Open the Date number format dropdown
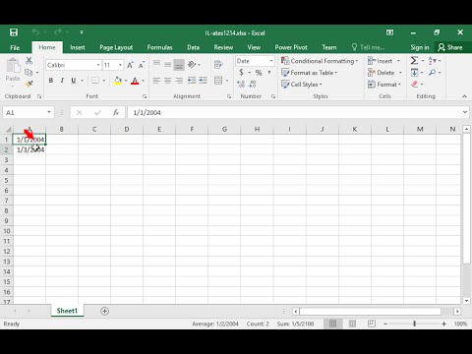The image size is (472, 354). click(x=271, y=61)
